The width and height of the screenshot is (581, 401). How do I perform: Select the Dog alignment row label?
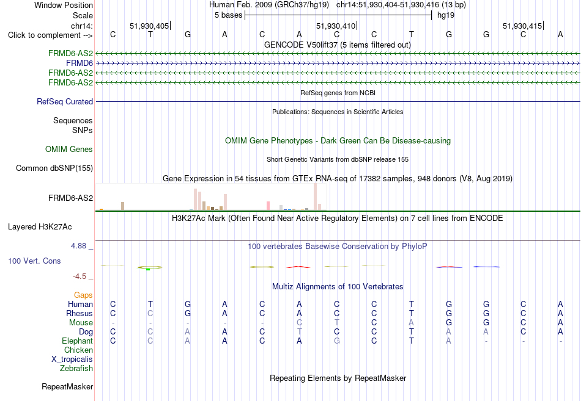coord(86,332)
